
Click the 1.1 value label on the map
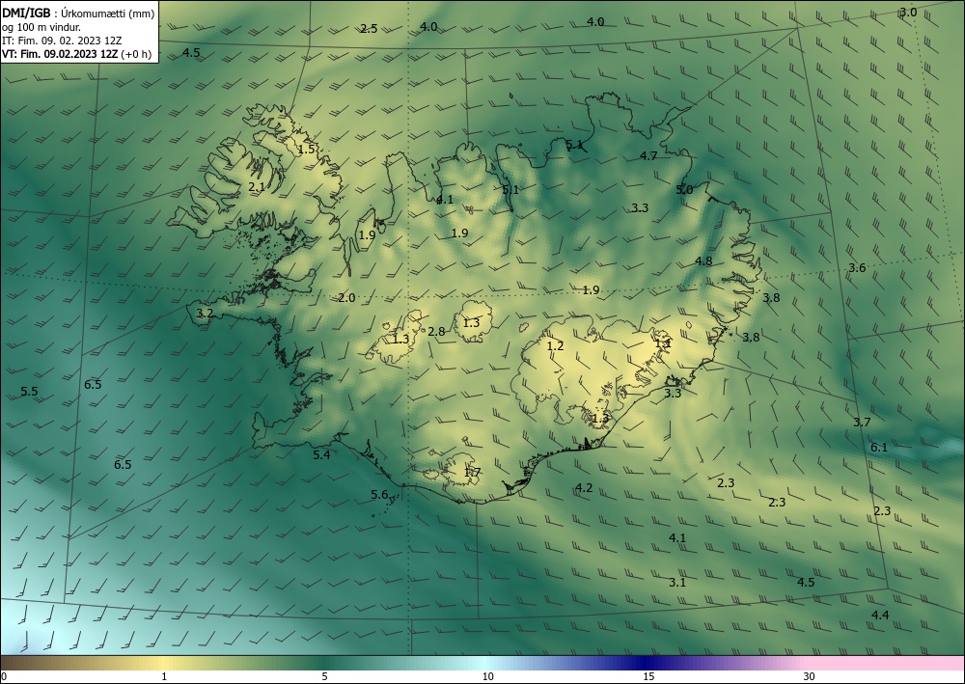point(662,343)
